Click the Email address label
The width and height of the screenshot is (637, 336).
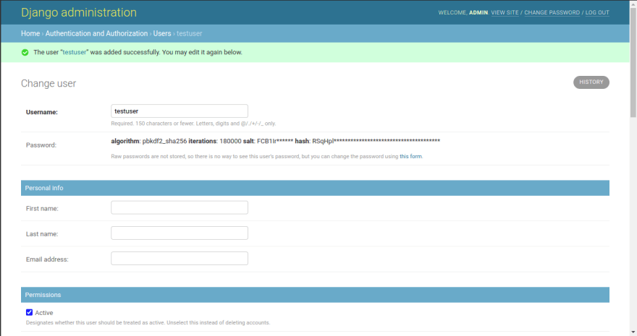point(47,259)
